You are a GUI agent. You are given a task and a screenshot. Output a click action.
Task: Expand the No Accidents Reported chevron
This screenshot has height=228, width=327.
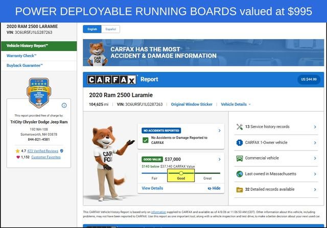tap(219, 131)
